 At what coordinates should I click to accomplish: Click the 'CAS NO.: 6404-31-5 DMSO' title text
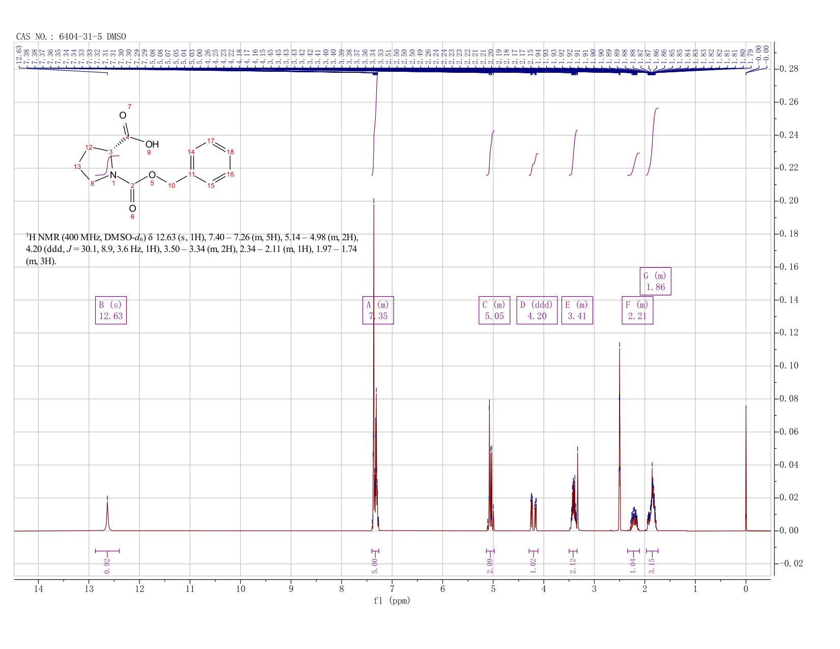(71, 37)
